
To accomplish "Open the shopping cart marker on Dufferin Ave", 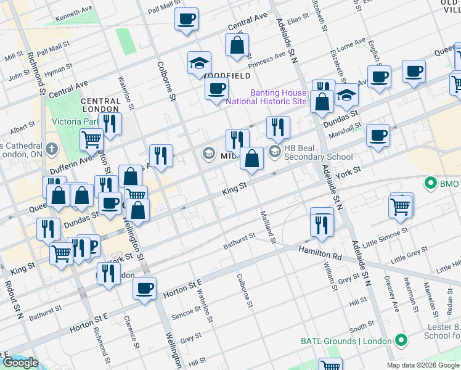I will [91, 141].
